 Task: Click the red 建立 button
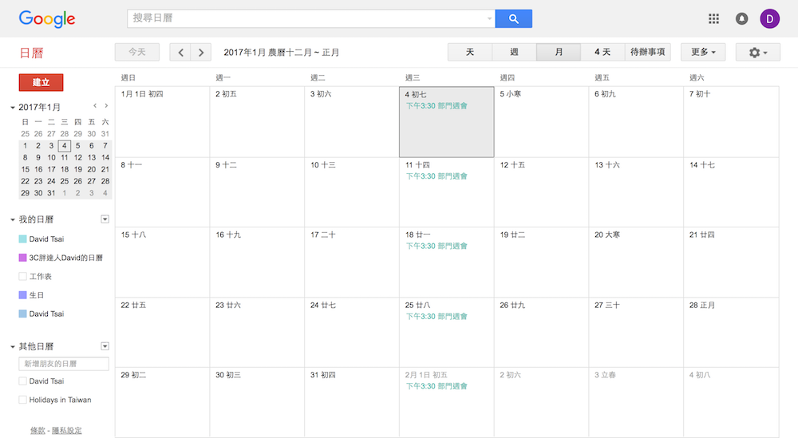(x=41, y=82)
